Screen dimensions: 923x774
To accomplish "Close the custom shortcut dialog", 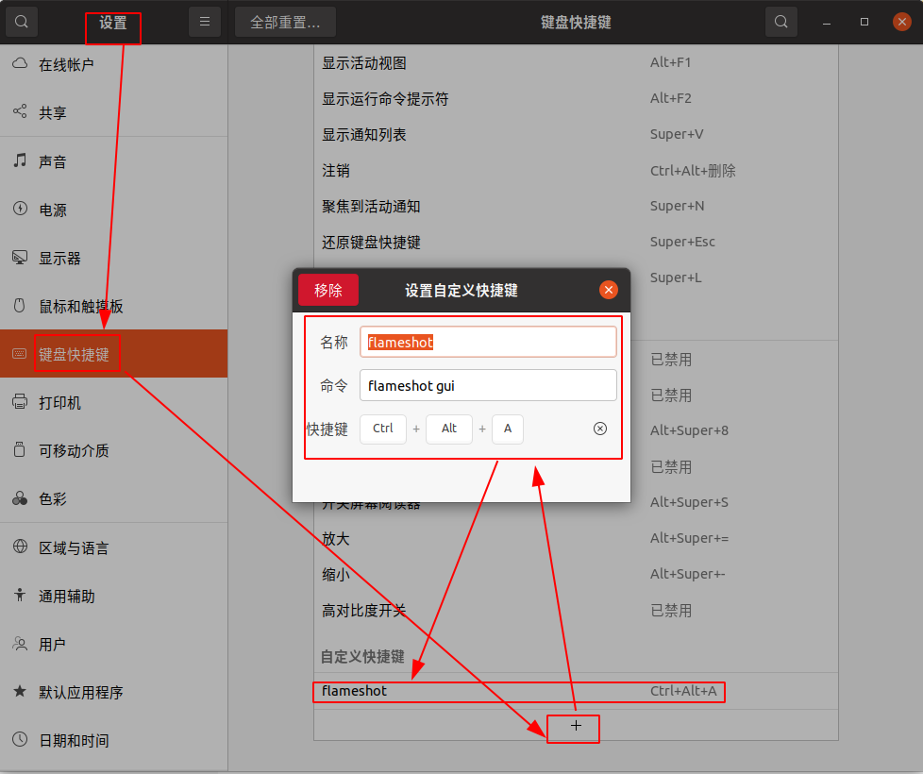I will click(609, 290).
